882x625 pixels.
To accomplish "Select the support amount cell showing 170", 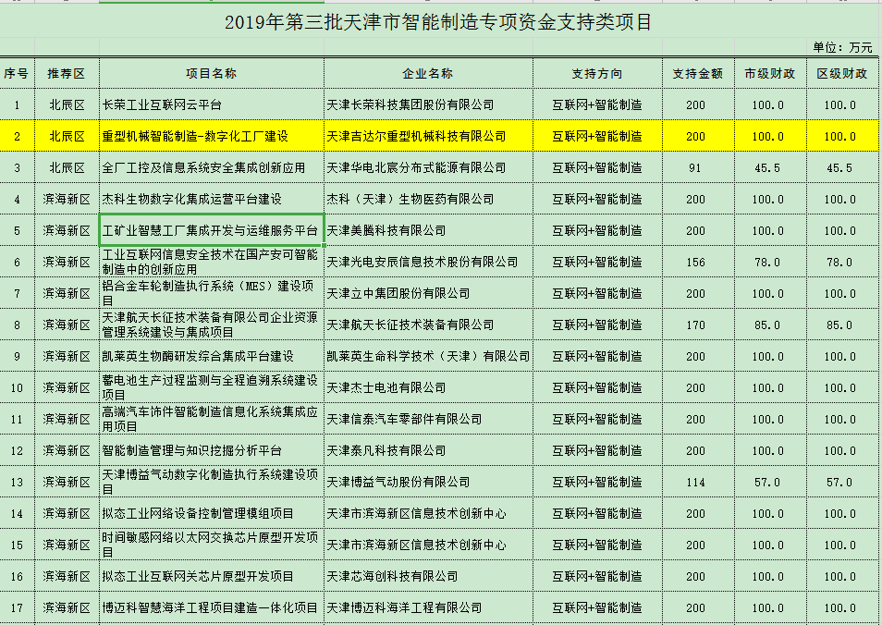I will [697, 325].
